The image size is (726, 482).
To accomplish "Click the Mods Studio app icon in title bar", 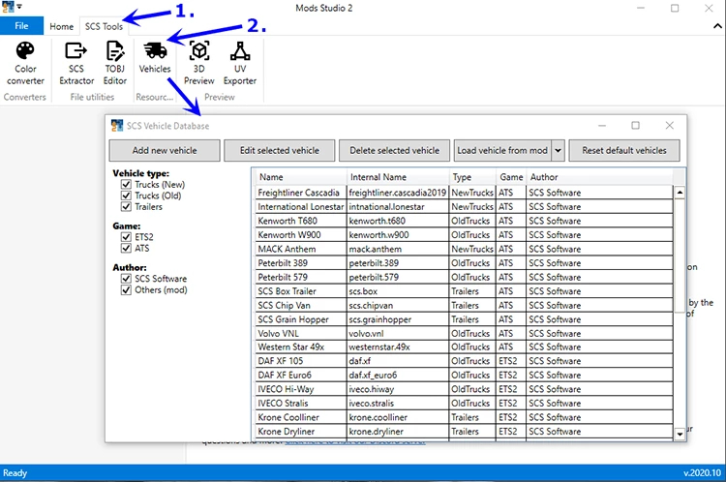I will tap(10, 8).
